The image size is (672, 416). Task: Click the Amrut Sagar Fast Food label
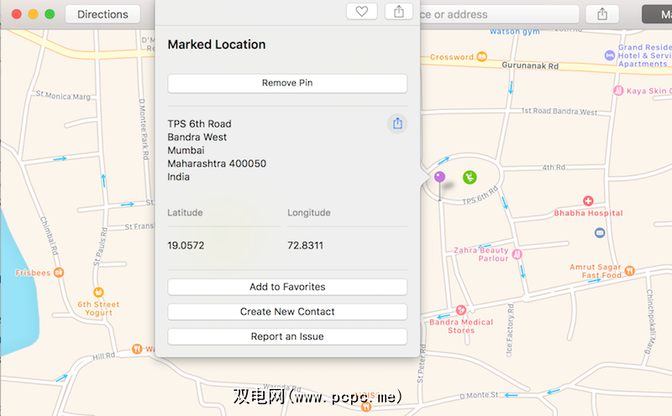[x=596, y=271]
